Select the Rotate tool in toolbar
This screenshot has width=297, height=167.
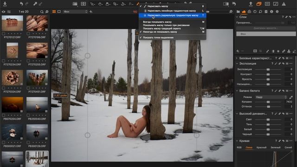pos(123,4)
